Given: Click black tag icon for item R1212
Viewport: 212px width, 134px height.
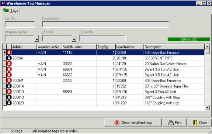Looking at the screenshot, I should point(9,97).
